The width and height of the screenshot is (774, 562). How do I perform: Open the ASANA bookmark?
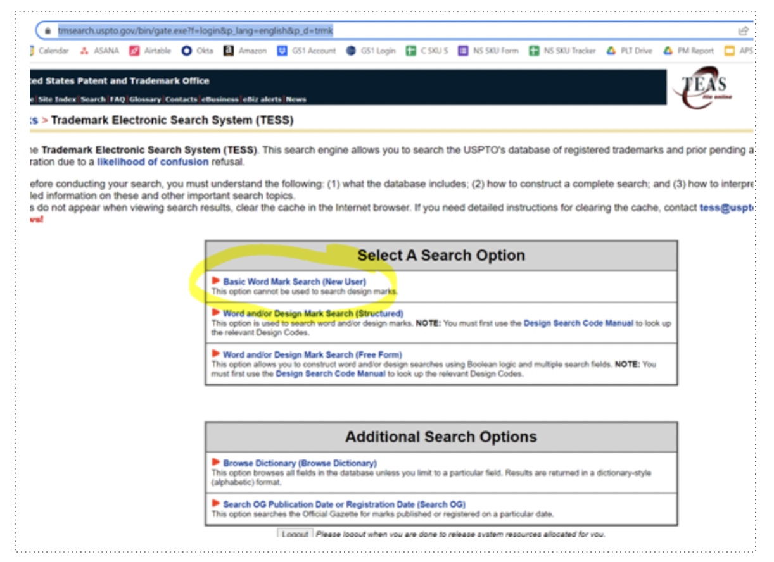click(x=99, y=51)
